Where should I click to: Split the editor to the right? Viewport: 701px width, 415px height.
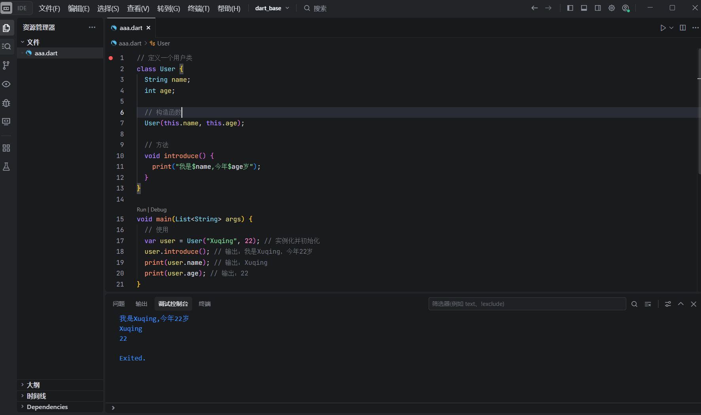tap(683, 28)
